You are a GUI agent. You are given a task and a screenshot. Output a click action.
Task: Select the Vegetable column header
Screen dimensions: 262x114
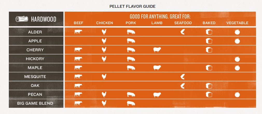[237, 23]
